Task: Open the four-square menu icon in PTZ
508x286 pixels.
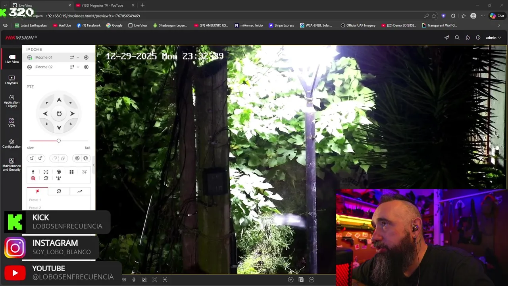Action: pyautogui.click(x=71, y=172)
